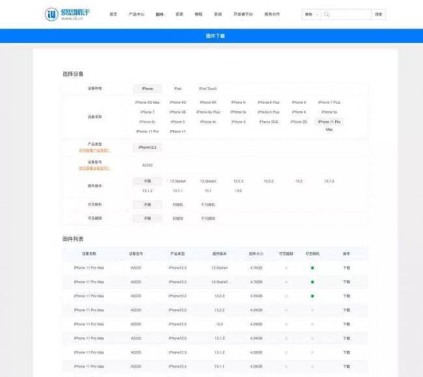This screenshot has width=423, height=377.
Task: Choose iPhone 3GS device
Action: [269, 122]
